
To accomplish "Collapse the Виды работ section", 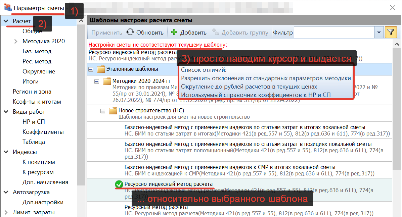I will coord(6,112).
